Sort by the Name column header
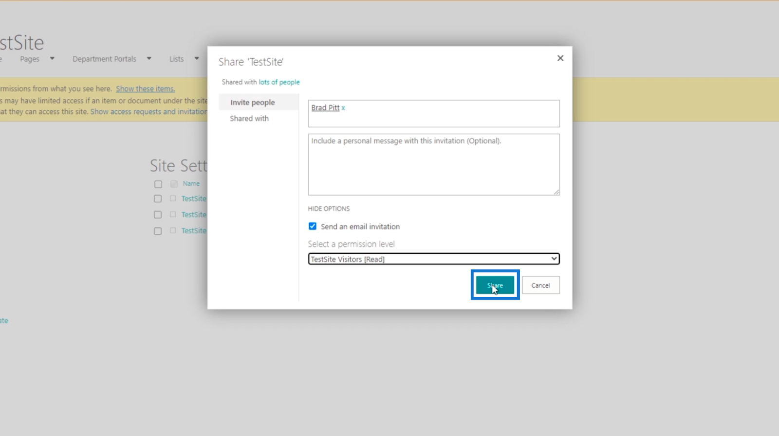 191,184
